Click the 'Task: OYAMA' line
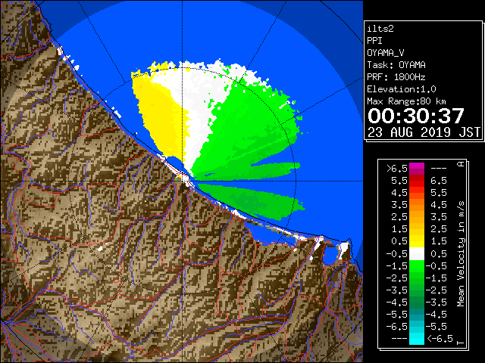The image size is (485, 363). (396, 65)
